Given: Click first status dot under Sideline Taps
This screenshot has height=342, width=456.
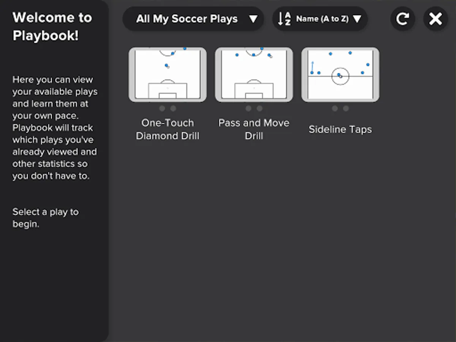Looking at the screenshot, I should tap(335, 109).
